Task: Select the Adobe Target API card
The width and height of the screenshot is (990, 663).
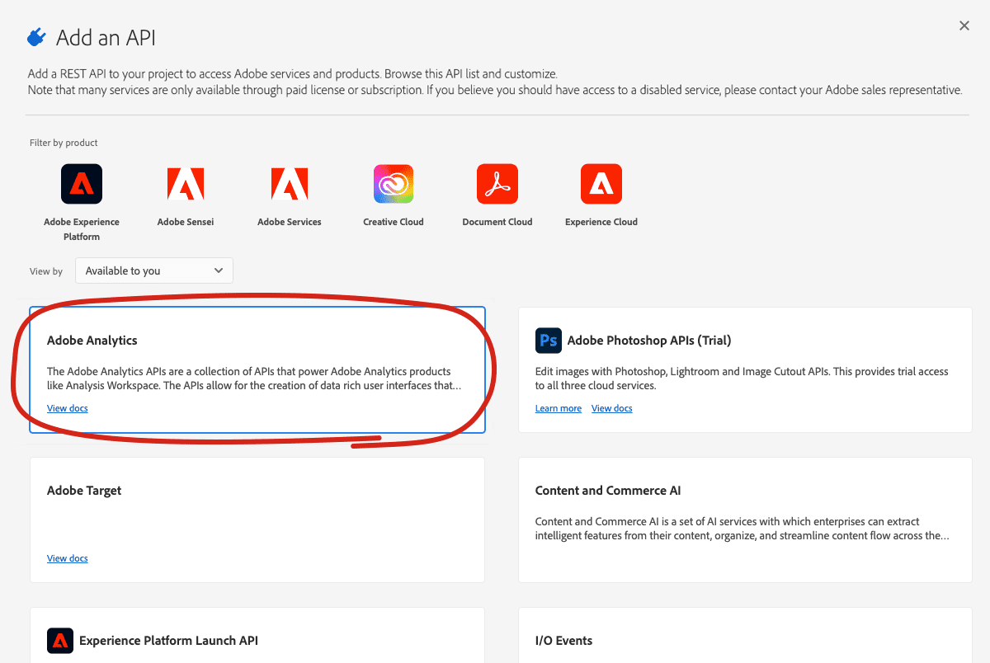Action: (257, 520)
